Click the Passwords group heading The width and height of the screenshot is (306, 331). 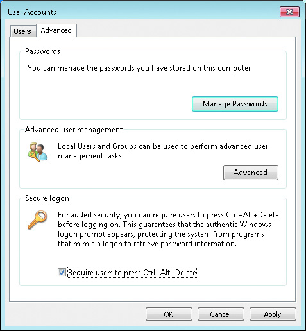[x=42, y=51]
